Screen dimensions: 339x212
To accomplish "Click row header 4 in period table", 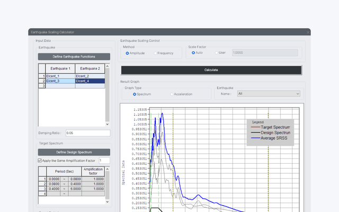I will [x=42, y=194].
